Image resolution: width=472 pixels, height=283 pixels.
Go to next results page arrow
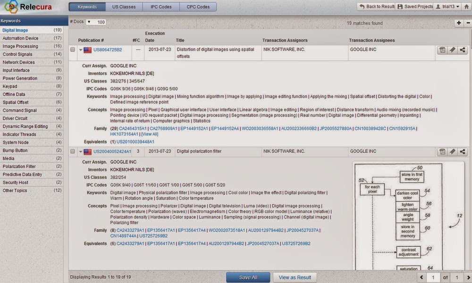468,277
